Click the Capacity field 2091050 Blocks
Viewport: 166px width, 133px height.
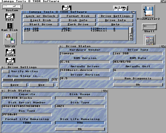click(x=27, y=98)
